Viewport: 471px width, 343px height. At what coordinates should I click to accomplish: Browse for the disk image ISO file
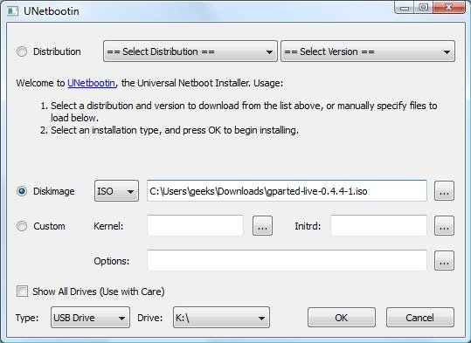click(444, 191)
